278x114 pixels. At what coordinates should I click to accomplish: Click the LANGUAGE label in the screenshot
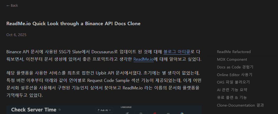tap(126, 107)
